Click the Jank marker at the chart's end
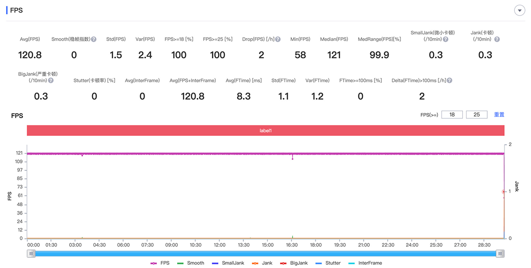531x268 pixels. pos(504,192)
